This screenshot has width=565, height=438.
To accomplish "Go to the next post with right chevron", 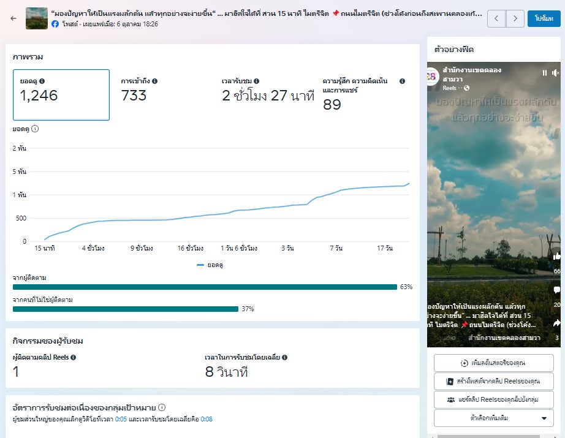I will pos(515,18).
